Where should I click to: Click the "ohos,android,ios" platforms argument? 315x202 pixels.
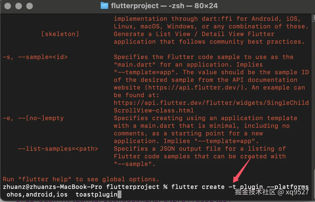click(37, 195)
